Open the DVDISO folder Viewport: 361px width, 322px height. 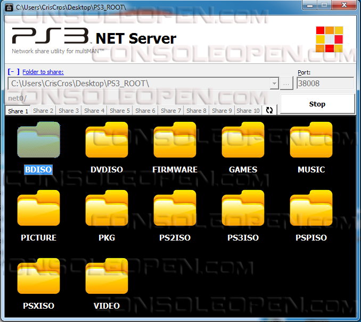pos(106,139)
